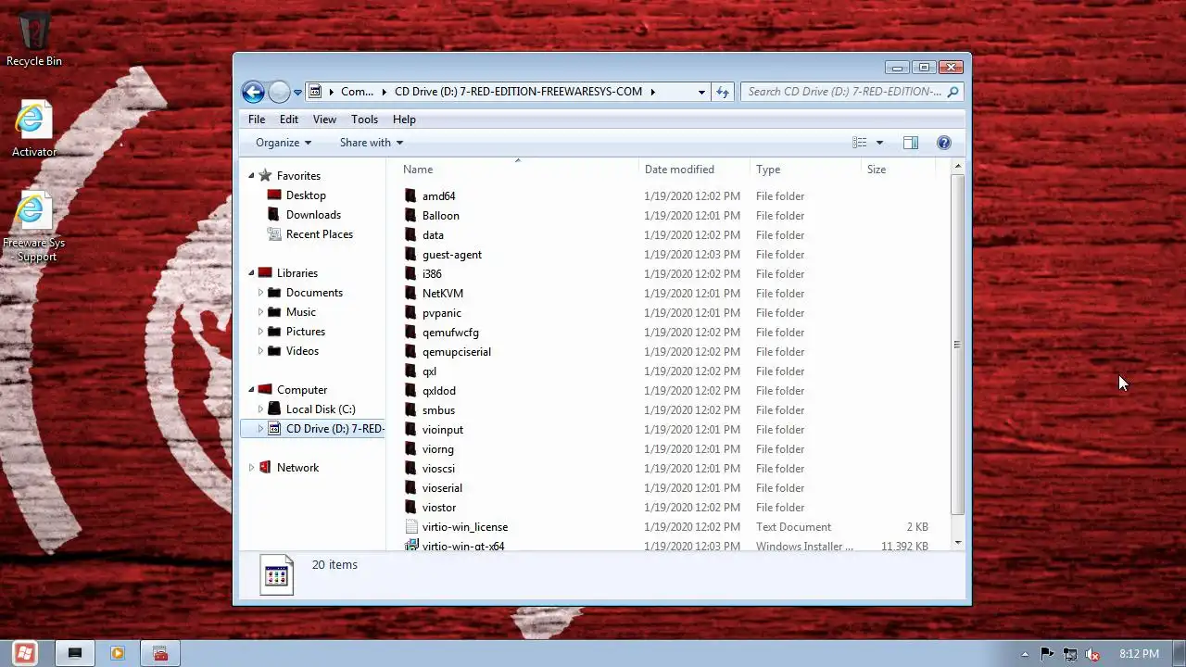Open the recent pages dropdown arrow
1186x667 pixels.
[297, 93]
